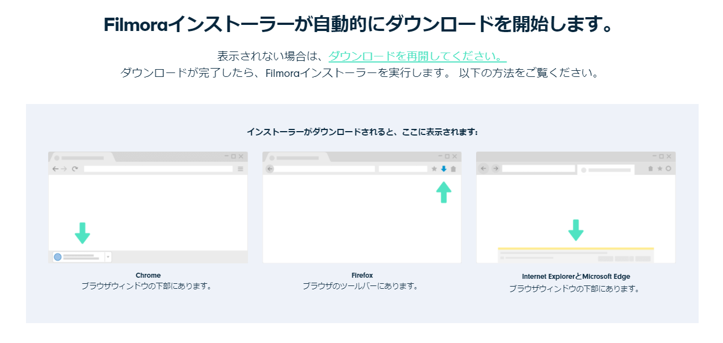Select the Internet ExplorerとMicrosoft Edge label
The width and height of the screenshot is (723, 343).
pos(576,276)
